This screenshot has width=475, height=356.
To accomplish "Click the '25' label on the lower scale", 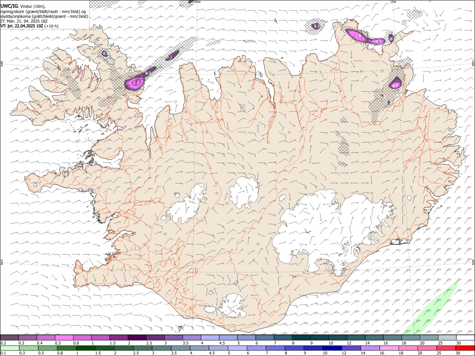I will tap(439, 353).
